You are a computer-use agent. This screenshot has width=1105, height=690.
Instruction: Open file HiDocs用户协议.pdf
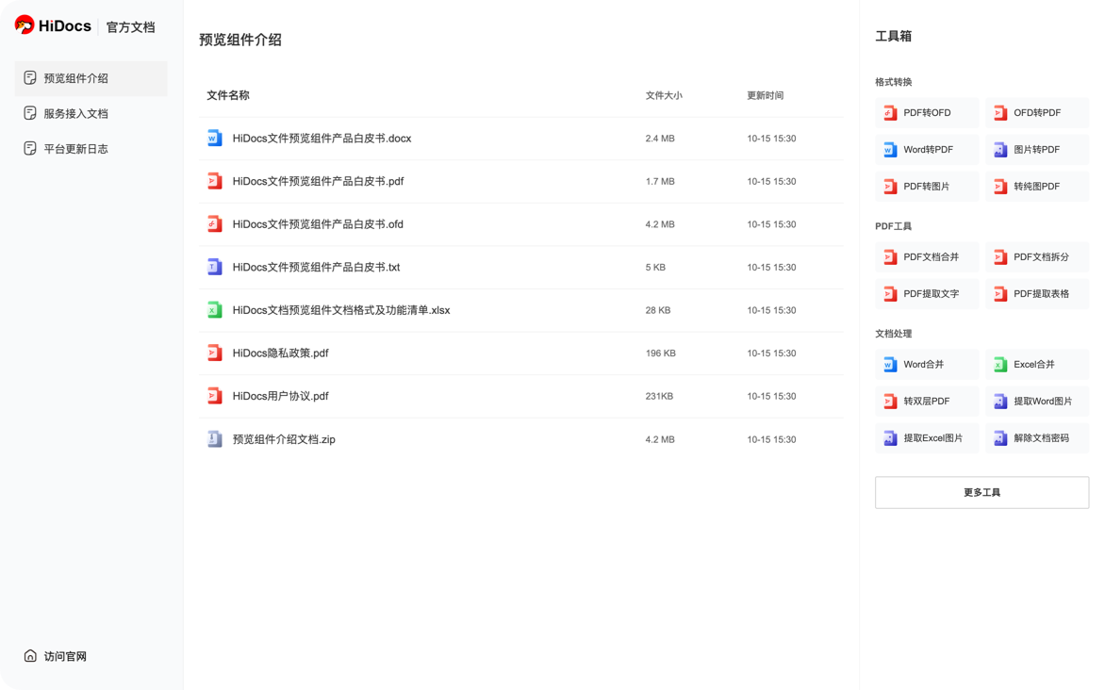tap(280, 396)
